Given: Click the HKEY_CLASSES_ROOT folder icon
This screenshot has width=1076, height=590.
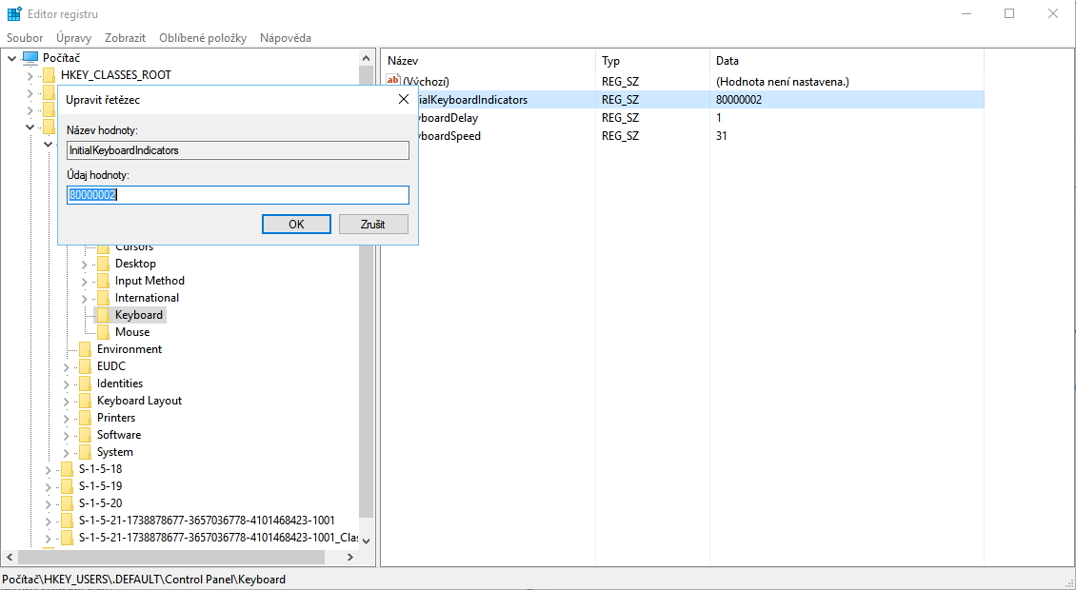Looking at the screenshot, I should [49, 75].
